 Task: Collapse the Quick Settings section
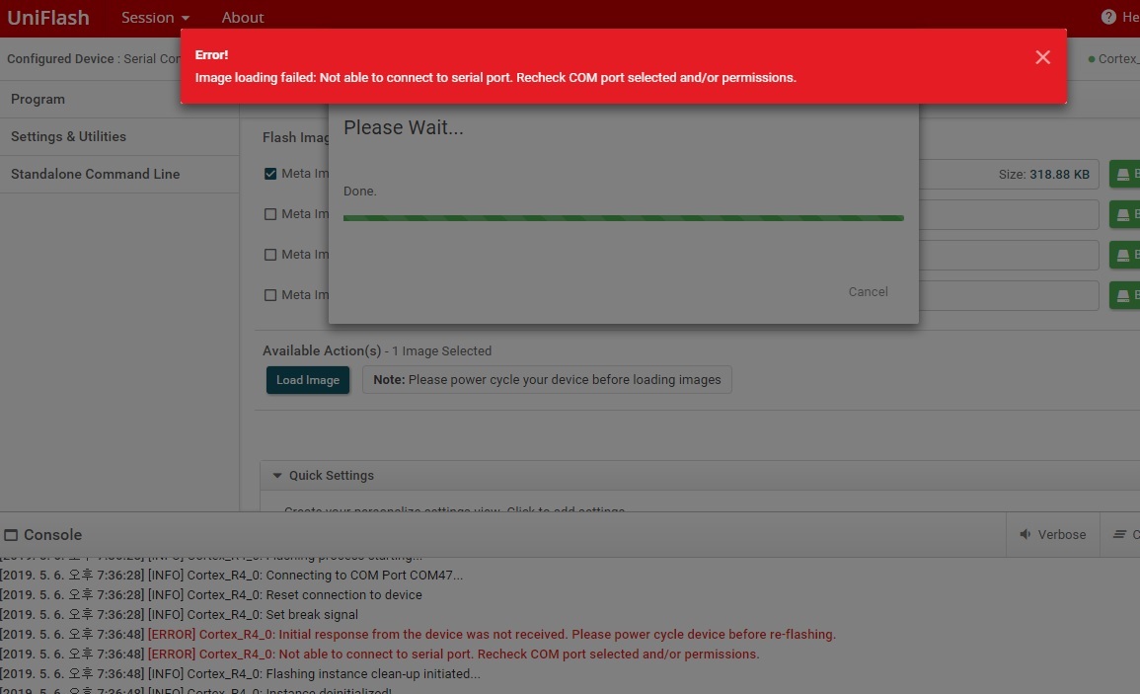click(x=277, y=475)
